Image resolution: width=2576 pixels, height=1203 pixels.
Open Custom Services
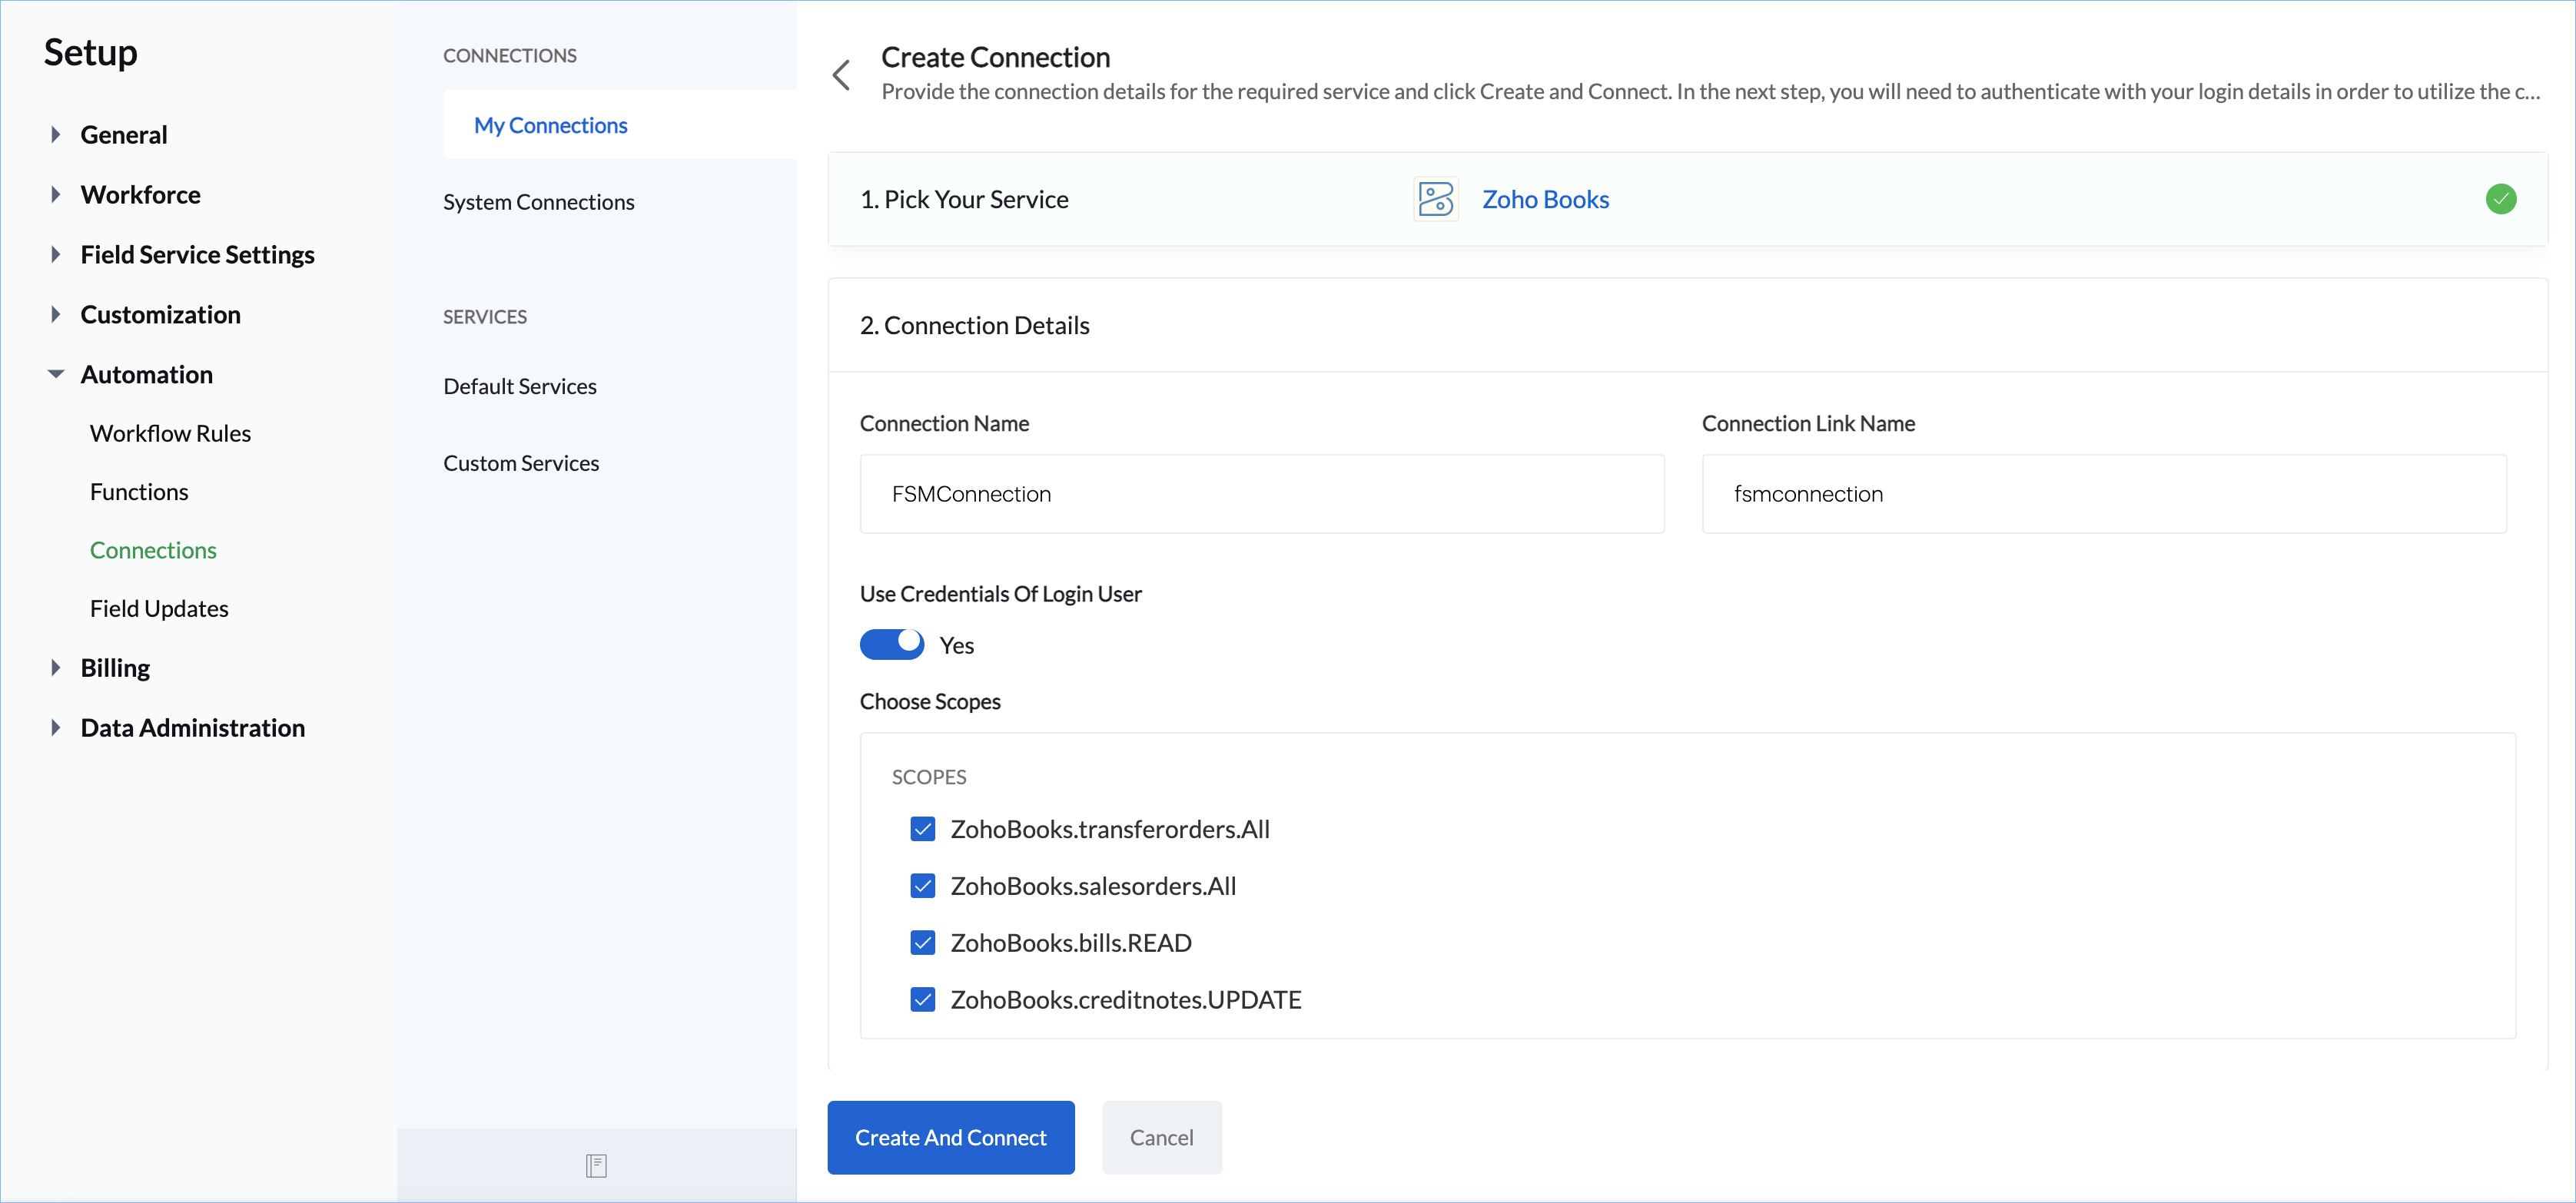click(x=521, y=463)
